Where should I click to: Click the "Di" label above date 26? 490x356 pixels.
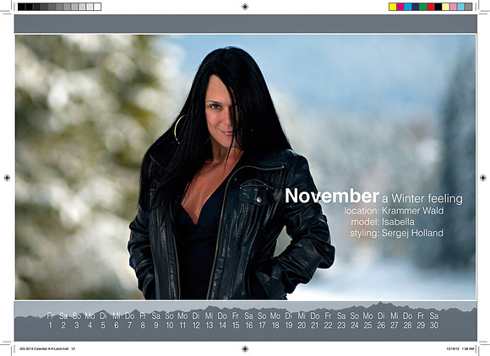point(381,316)
